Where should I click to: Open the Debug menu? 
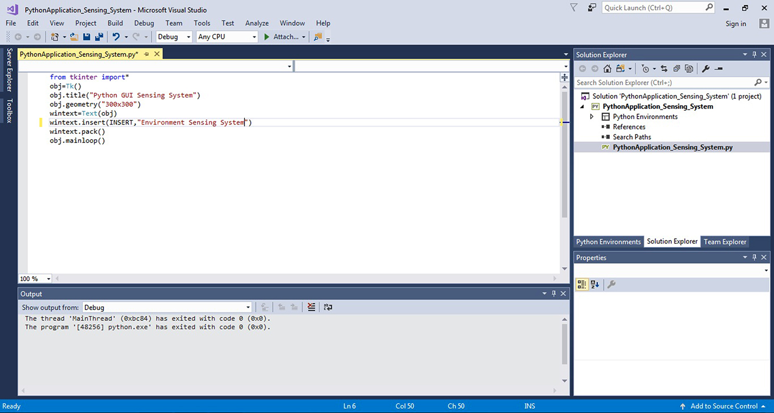click(x=144, y=23)
